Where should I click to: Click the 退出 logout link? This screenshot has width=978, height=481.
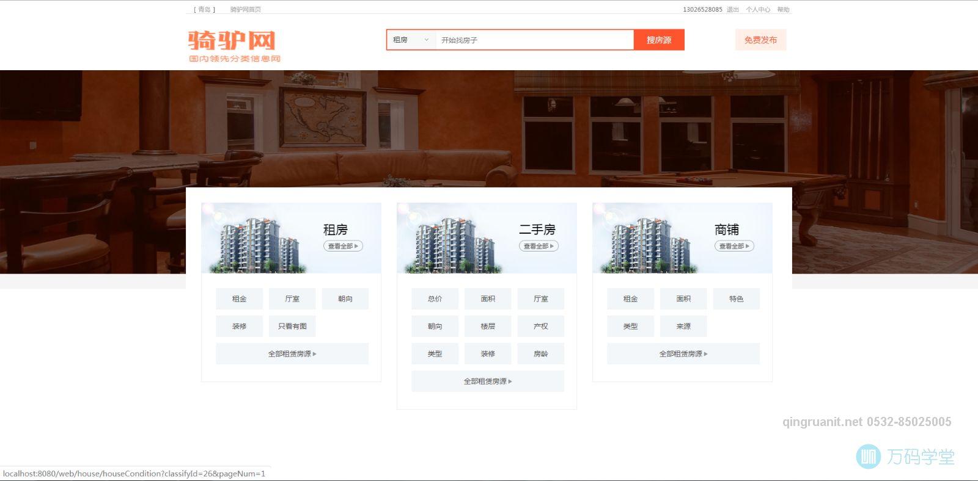pyautogui.click(x=732, y=9)
